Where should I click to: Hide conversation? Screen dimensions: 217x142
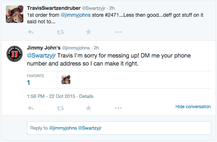[x=193, y=107]
